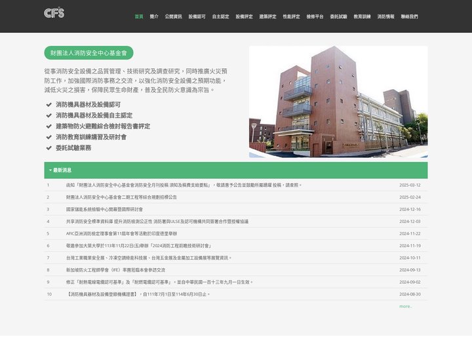Click the building photo
The image size is (472, 354).
(x=338, y=102)
